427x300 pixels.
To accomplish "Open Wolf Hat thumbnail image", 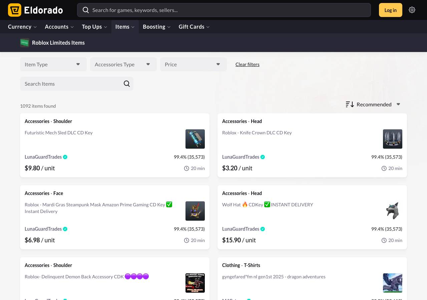I will pos(393,211).
